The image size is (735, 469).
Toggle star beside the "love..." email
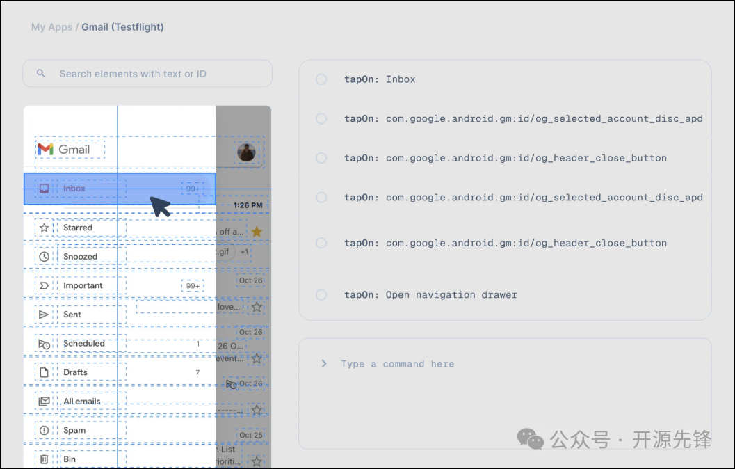[x=257, y=307]
